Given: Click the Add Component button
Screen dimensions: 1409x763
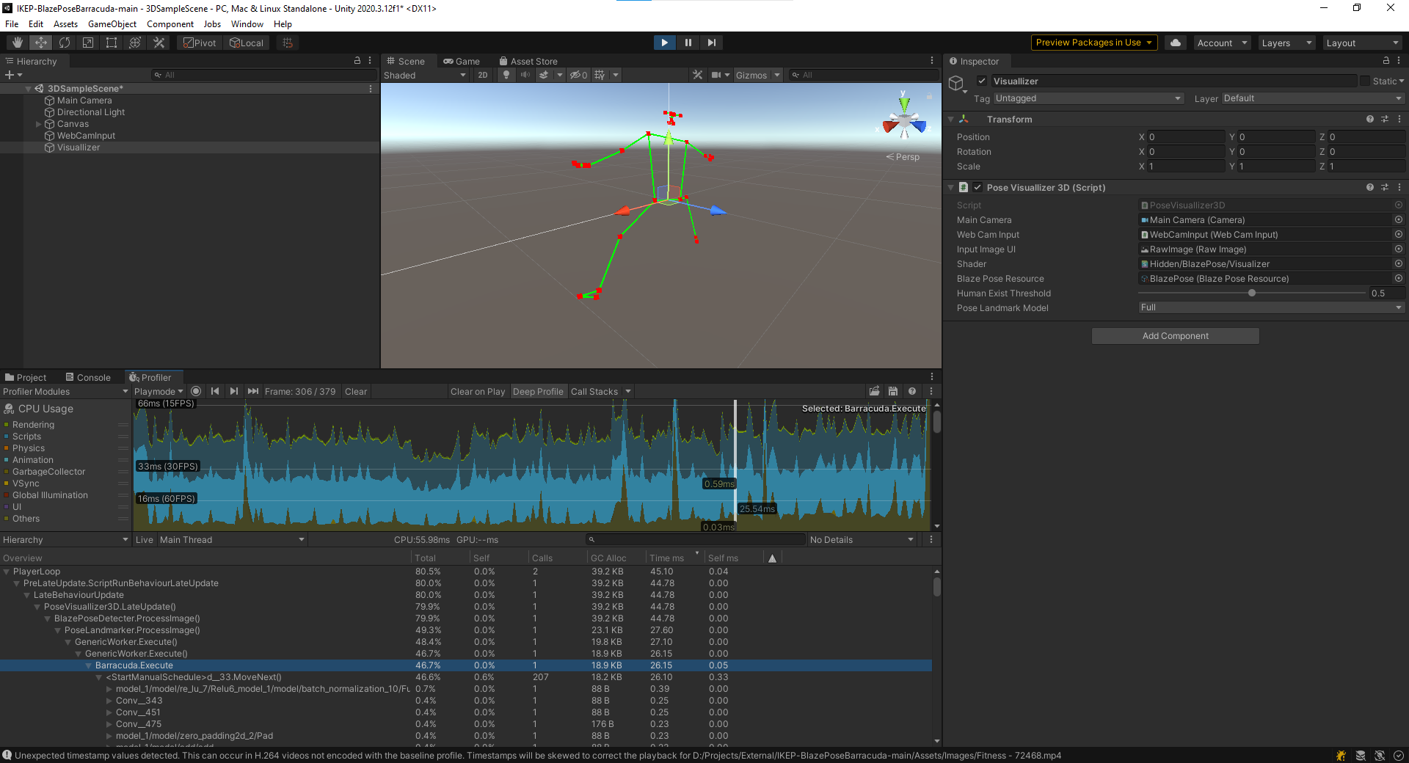Looking at the screenshot, I should point(1174,335).
